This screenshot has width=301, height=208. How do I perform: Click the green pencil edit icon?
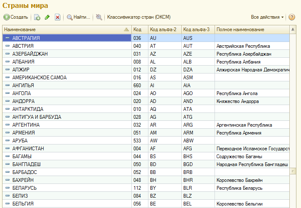coord(47,17)
